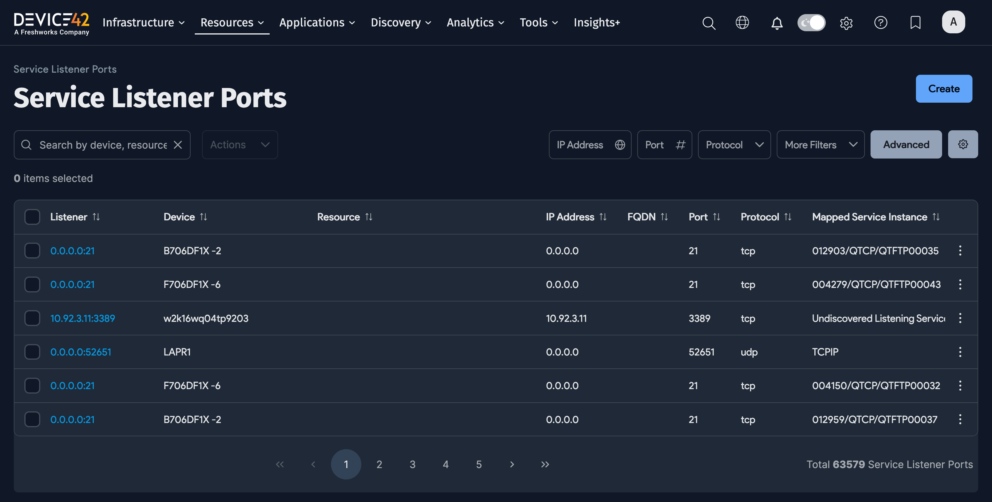Screen dimensions: 992x502
Task: Toggle dark mode switch in the header
Action: click(811, 23)
